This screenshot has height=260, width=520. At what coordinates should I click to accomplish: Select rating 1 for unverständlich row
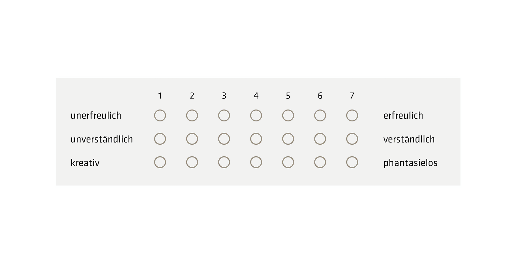160,139
